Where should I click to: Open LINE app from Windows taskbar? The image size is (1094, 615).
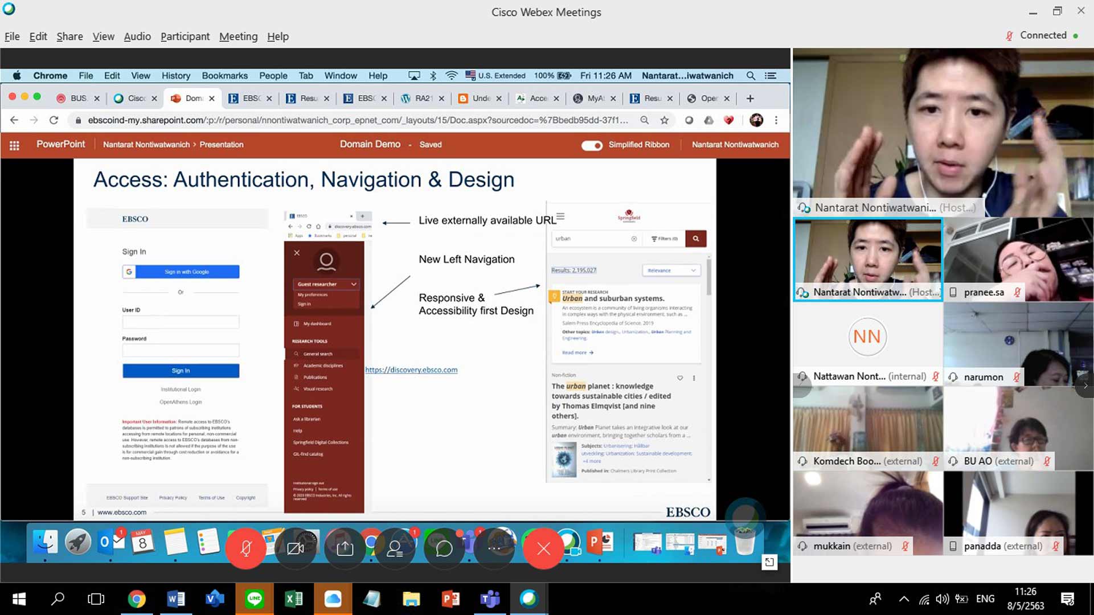[x=255, y=599]
